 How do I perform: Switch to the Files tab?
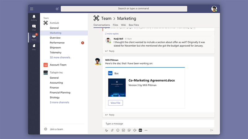(x=115, y=25)
